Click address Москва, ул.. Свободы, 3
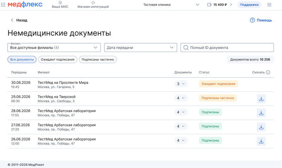 click(56, 101)
